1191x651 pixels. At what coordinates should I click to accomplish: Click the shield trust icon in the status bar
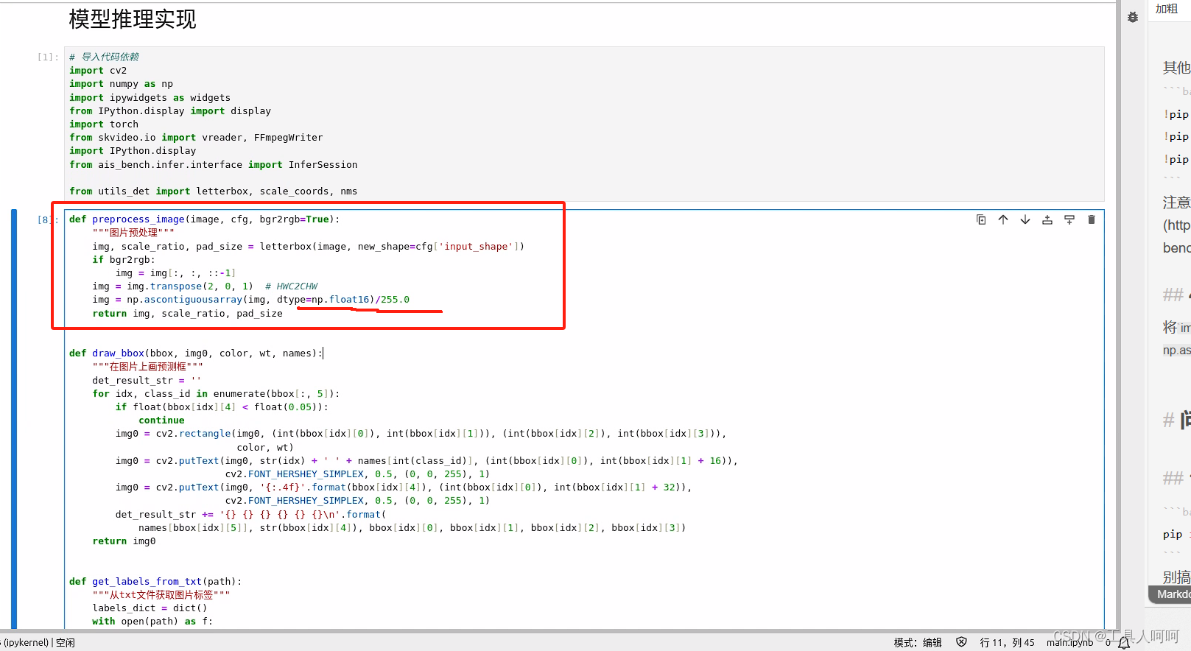point(961,642)
